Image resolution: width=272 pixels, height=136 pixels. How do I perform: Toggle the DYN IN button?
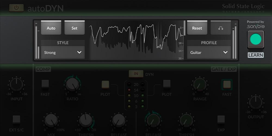tap(136, 74)
